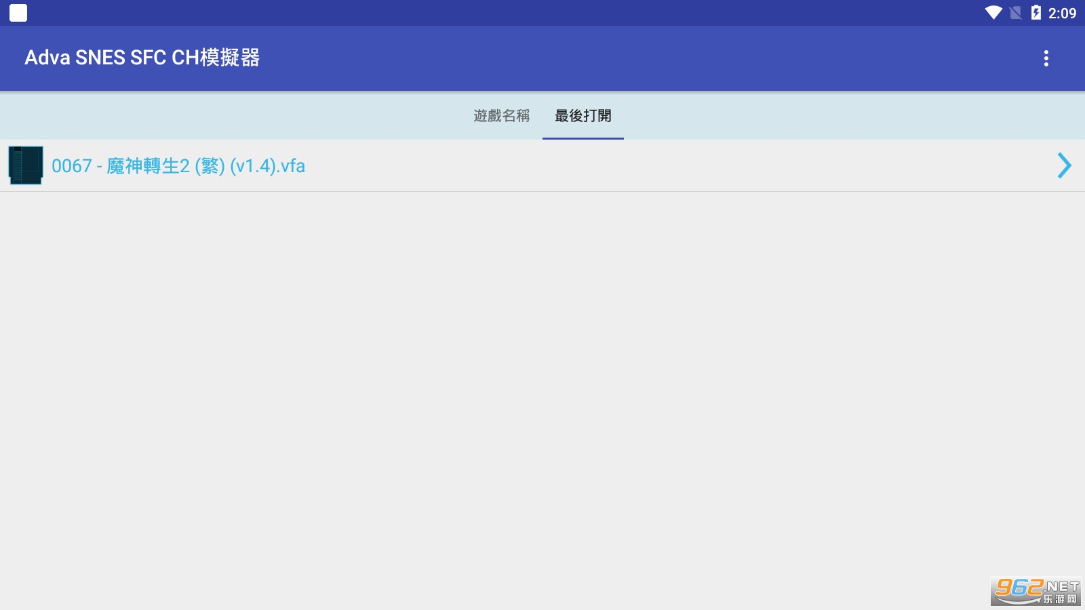Viewport: 1085px width, 610px height.
Task: Click the (v1.4).vfa portion of the filename
Action: click(268, 165)
